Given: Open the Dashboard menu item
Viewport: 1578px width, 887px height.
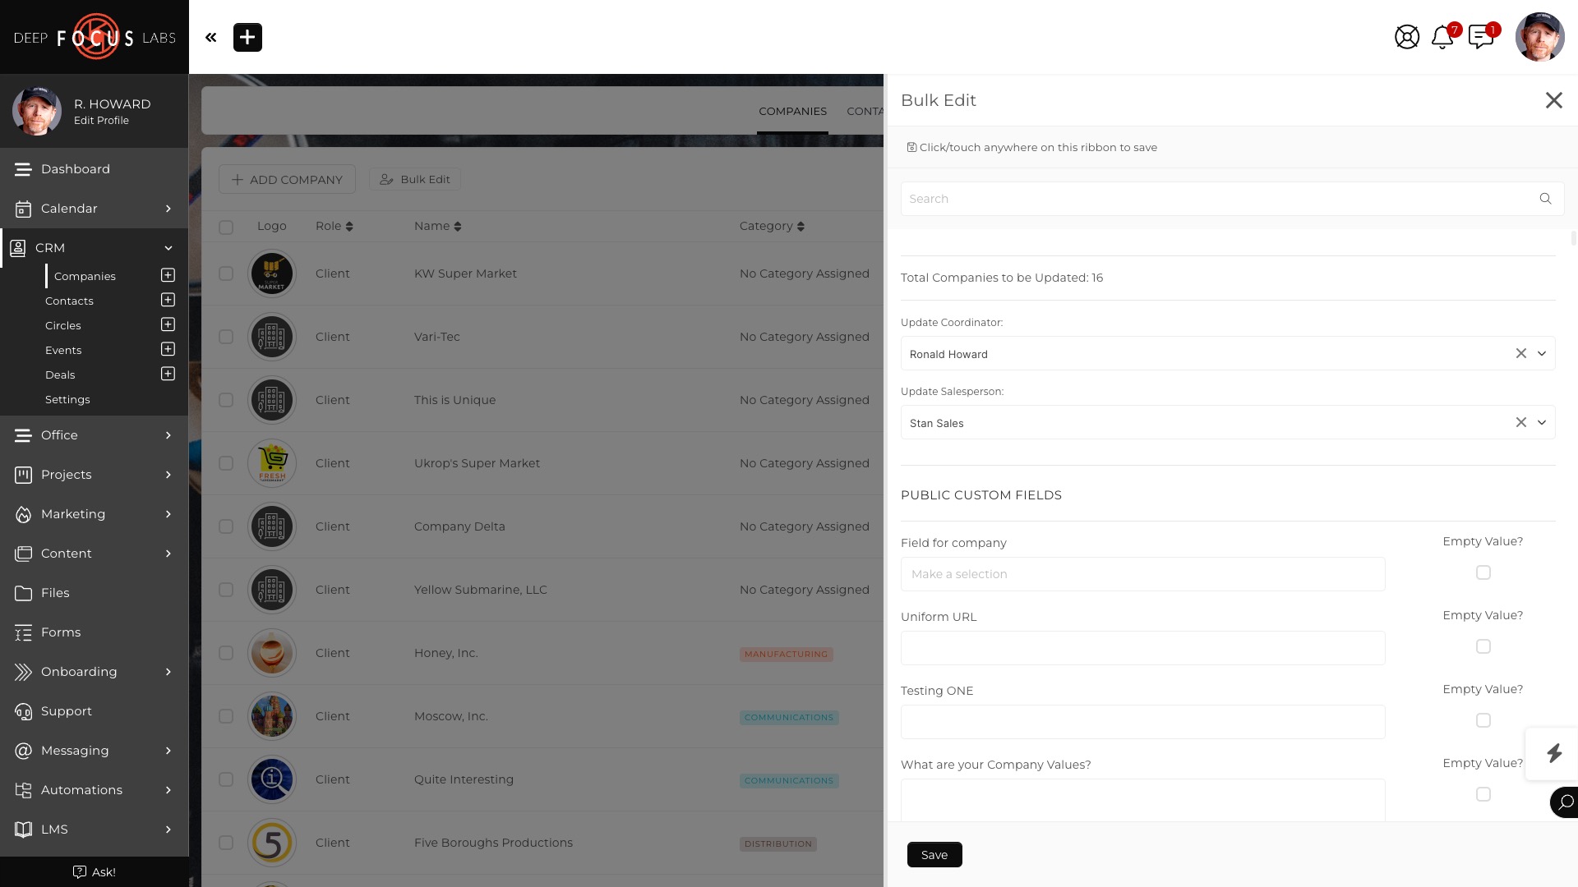Looking at the screenshot, I should pos(75,169).
